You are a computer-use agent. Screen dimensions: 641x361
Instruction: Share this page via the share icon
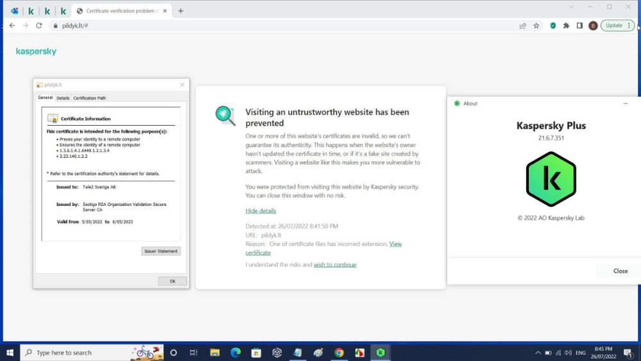(523, 26)
